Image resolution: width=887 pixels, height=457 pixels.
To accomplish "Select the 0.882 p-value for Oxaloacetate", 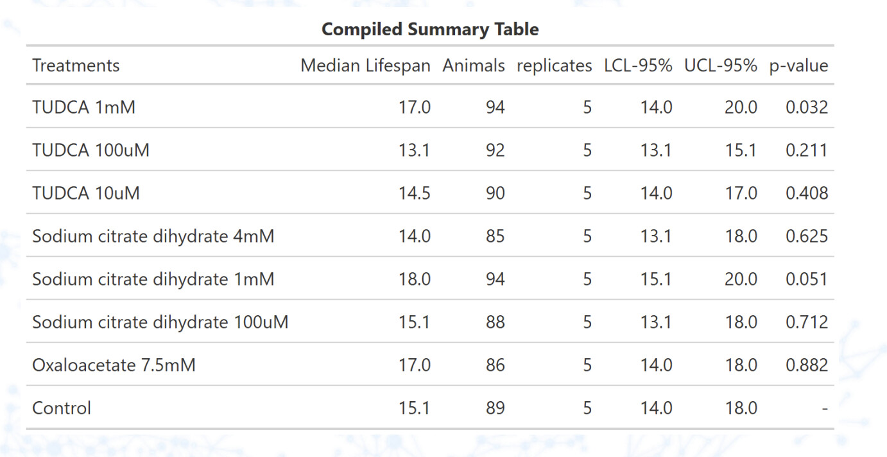I will (807, 365).
